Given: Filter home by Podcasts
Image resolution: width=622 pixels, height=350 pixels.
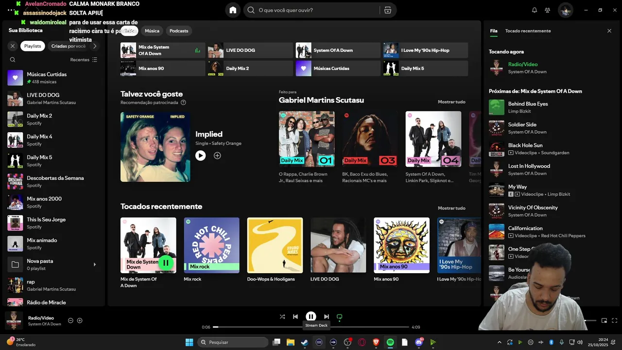Looking at the screenshot, I should tap(179, 31).
